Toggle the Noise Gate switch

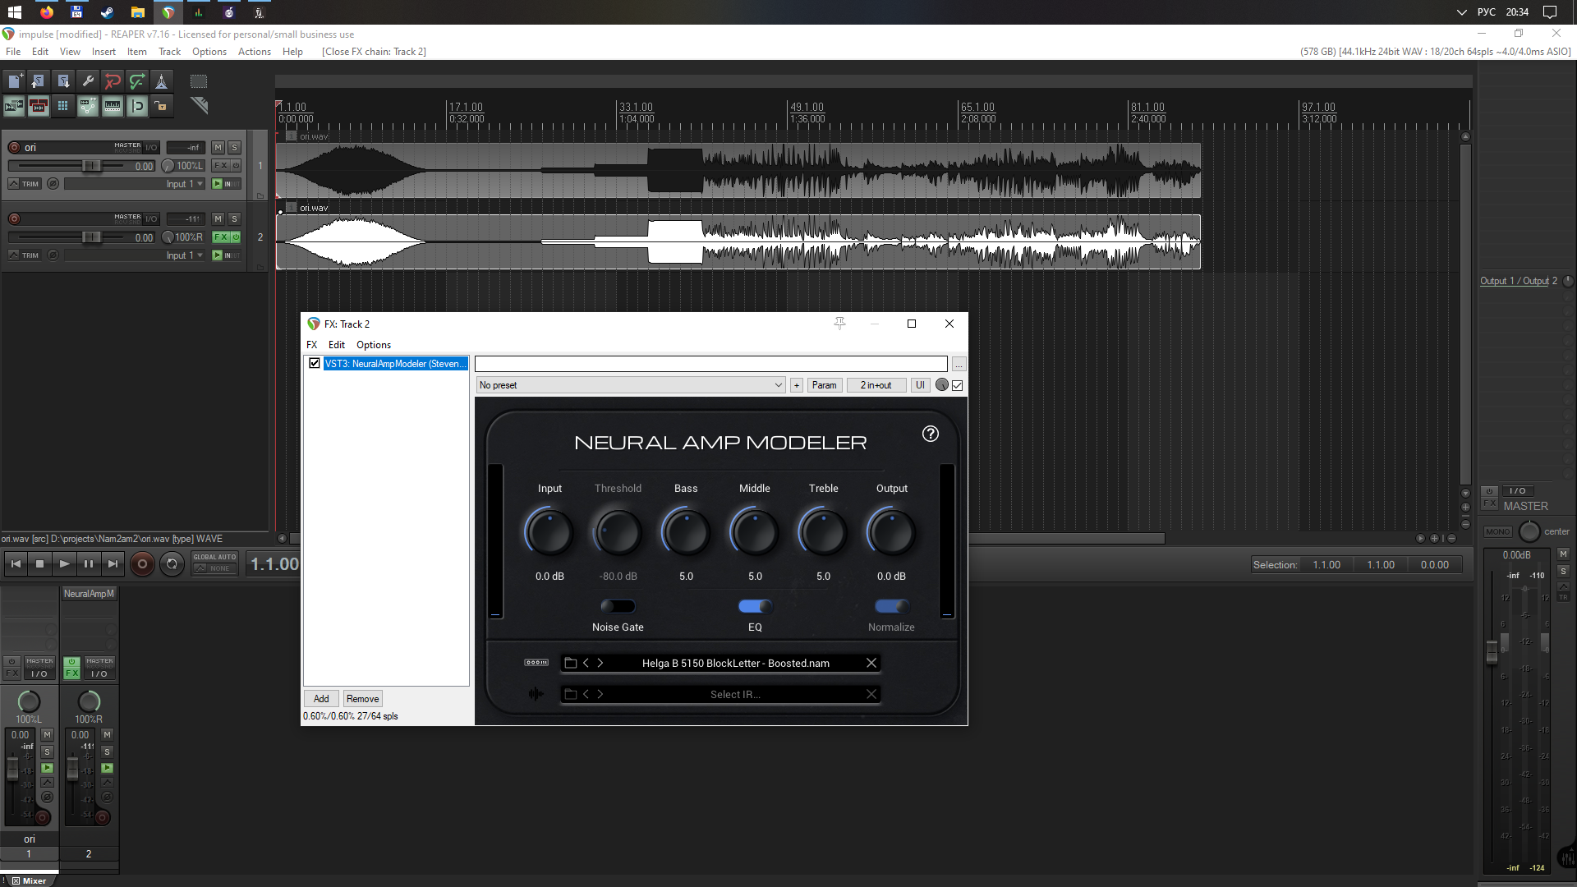(618, 606)
